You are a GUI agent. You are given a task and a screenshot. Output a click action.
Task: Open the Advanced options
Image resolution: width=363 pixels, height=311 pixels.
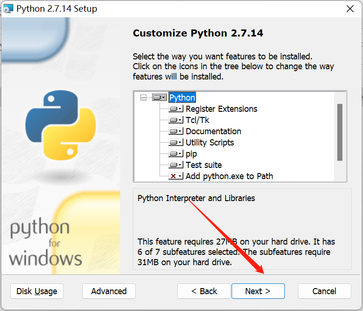click(x=109, y=291)
